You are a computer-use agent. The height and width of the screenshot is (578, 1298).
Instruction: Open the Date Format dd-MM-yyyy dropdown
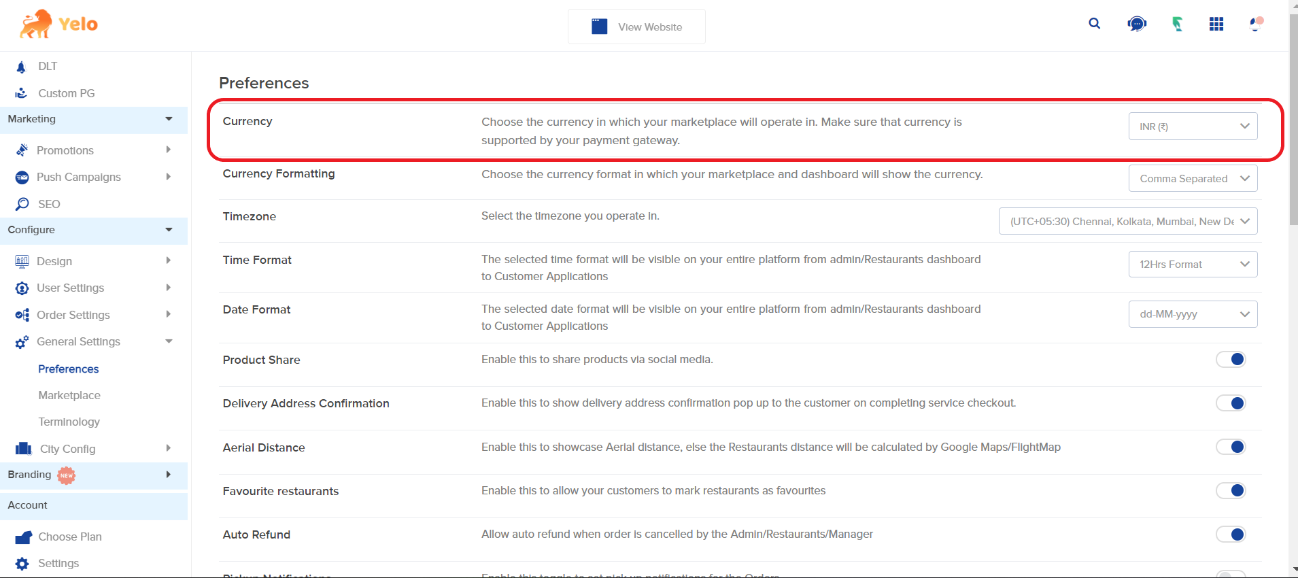click(1193, 314)
